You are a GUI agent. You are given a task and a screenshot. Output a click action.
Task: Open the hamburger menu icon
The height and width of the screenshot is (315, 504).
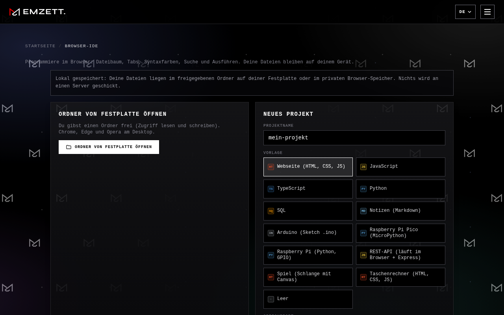pos(487,12)
